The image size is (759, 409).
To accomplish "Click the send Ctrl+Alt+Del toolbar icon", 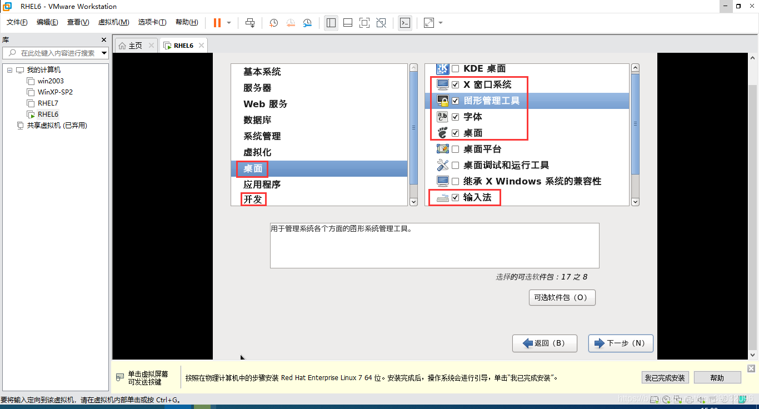I will click(250, 23).
